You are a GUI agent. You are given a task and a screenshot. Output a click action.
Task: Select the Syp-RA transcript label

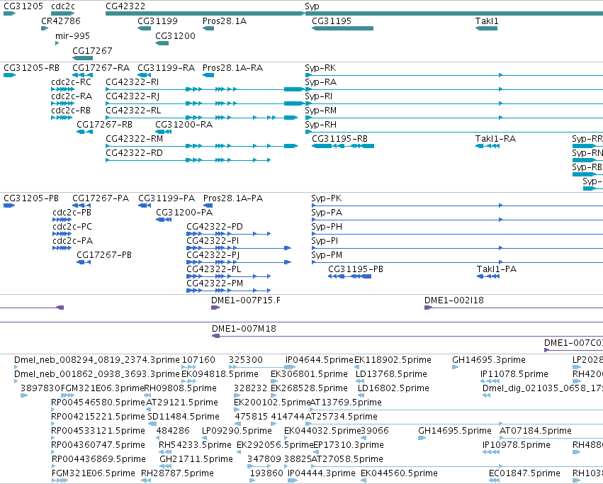[x=321, y=82]
